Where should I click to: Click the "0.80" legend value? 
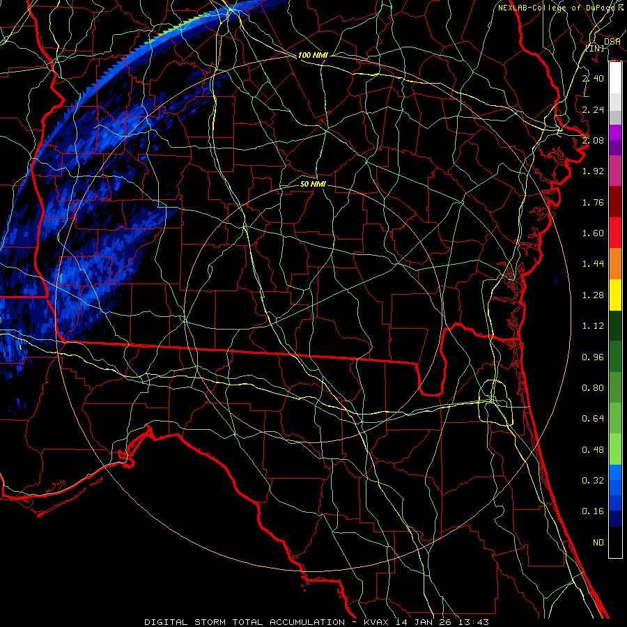coord(593,388)
